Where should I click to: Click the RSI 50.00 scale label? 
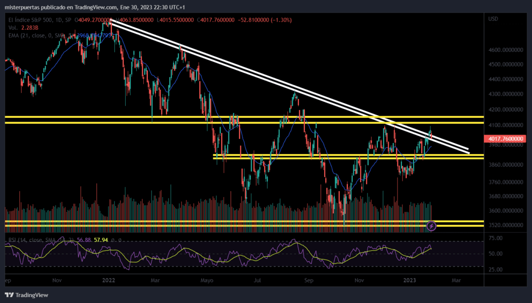496,254
